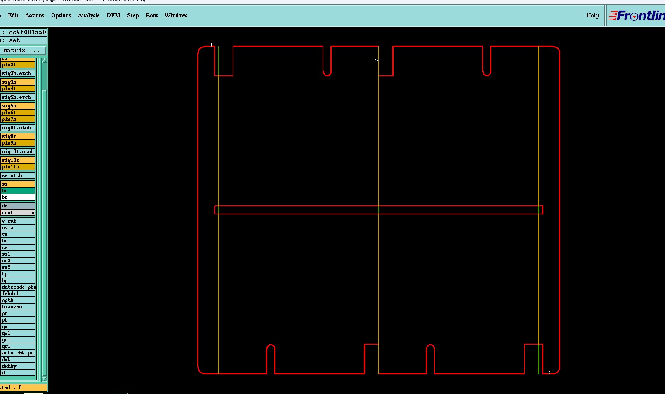Select the gm1 layer
Viewport: 665px width, 394px height.
[18, 333]
